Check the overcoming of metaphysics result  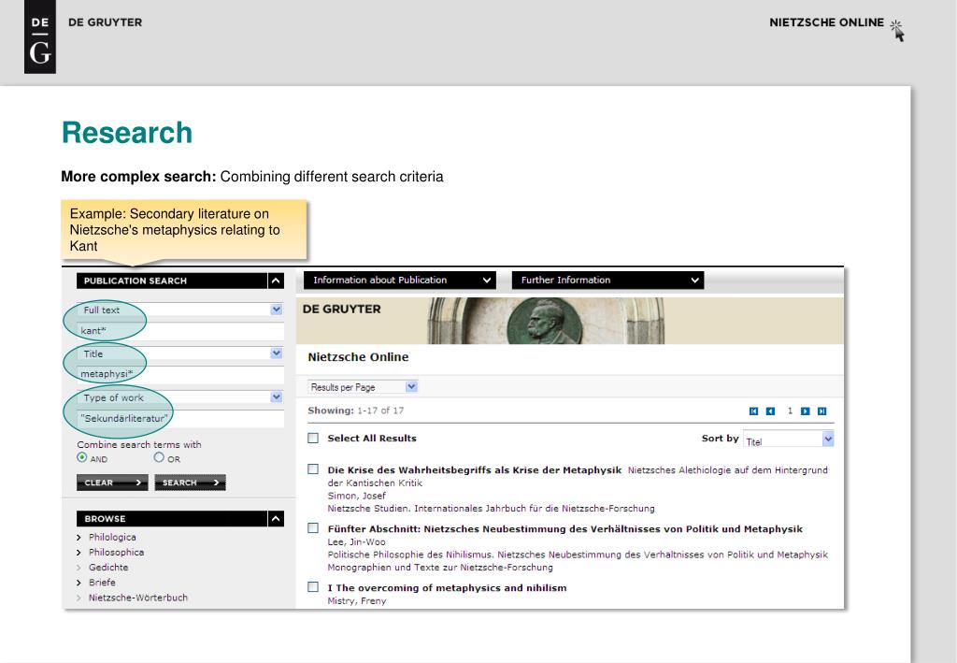pos(313,586)
